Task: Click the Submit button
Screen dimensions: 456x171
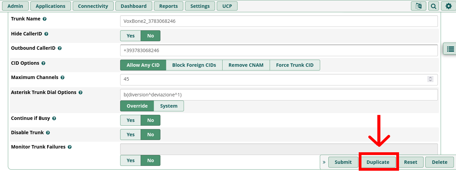Action: click(x=343, y=162)
